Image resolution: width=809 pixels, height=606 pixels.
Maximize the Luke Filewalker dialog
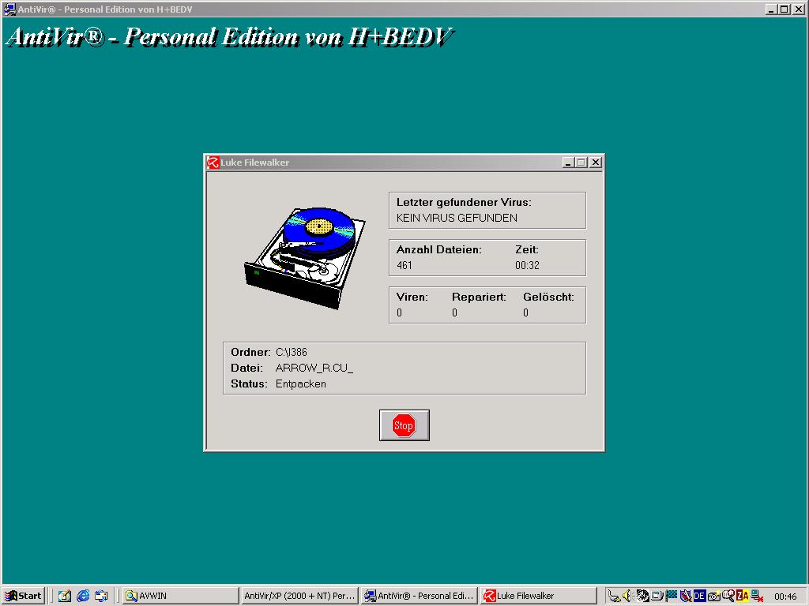[581, 163]
